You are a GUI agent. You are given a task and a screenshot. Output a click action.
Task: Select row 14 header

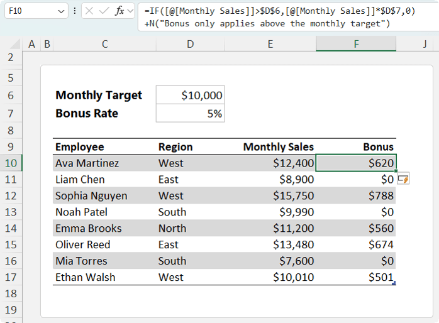[11, 228]
